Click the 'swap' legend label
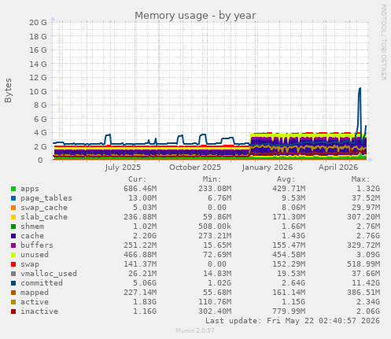The image size is (391, 339). pos(30,264)
